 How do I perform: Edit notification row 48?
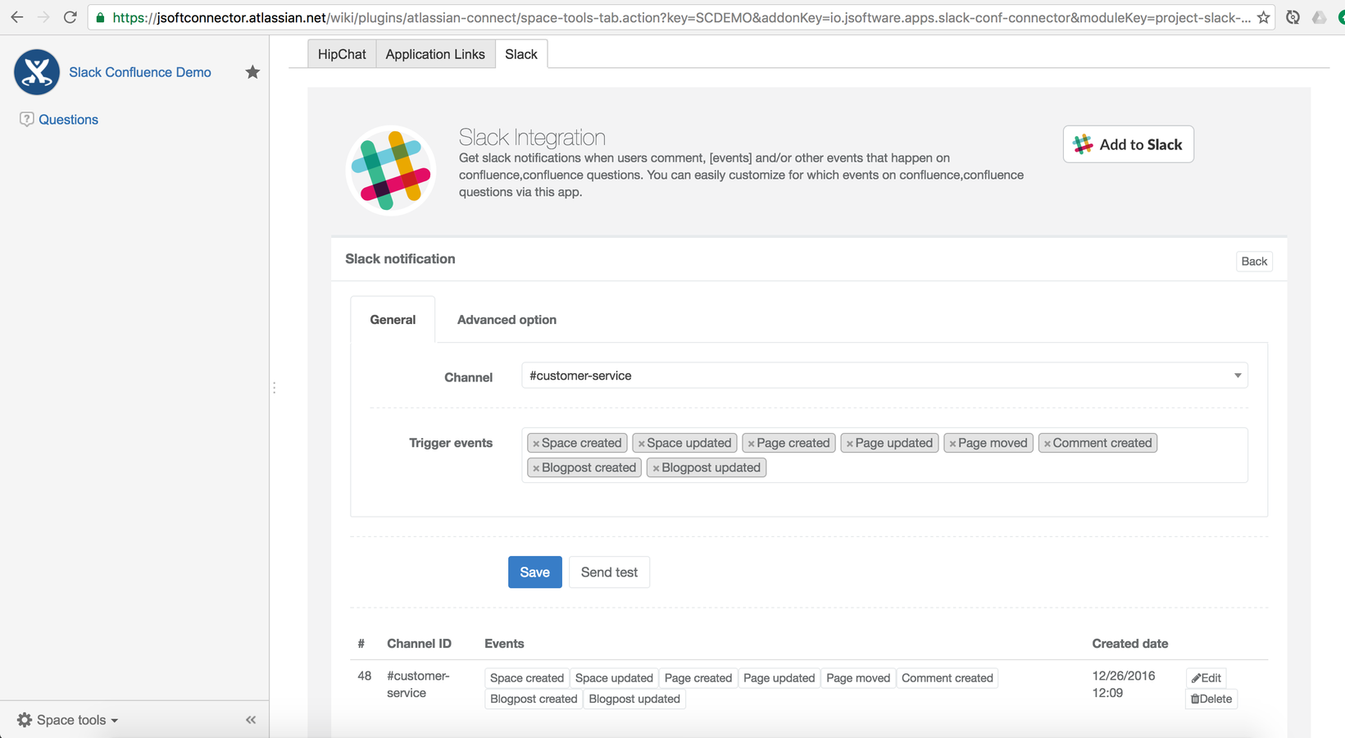(1206, 678)
